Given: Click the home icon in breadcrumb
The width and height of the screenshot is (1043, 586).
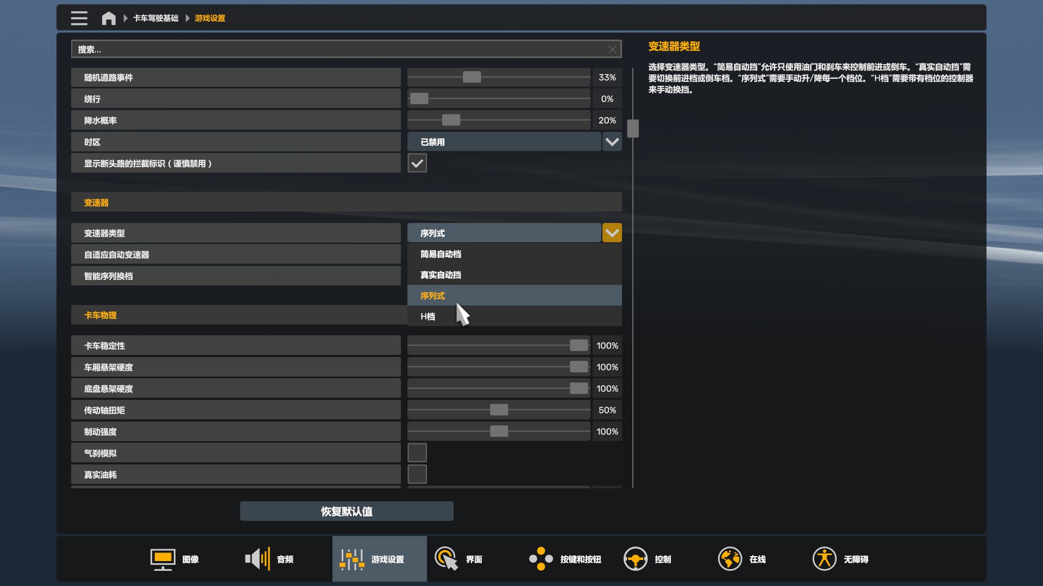Looking at the screenshot, I should click(x=109, y=18).
